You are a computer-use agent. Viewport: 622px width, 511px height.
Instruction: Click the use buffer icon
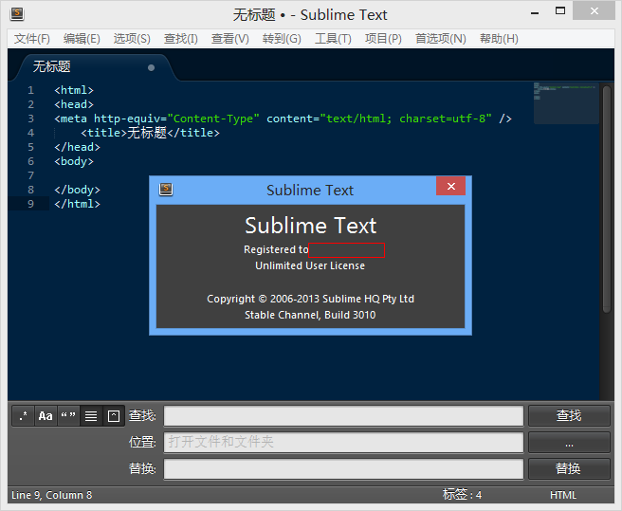[114, 416]
